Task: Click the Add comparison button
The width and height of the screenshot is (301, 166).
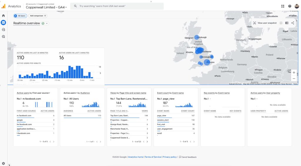Action: click(x=38, y=16)
